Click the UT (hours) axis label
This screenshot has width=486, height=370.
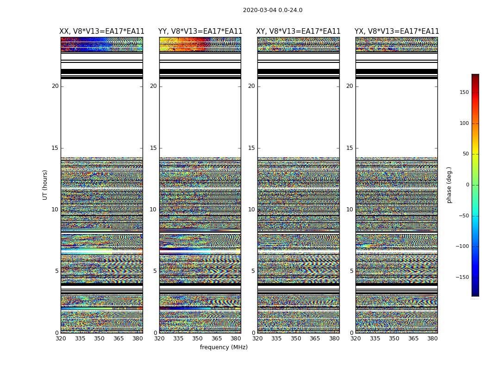pos(45,185)
